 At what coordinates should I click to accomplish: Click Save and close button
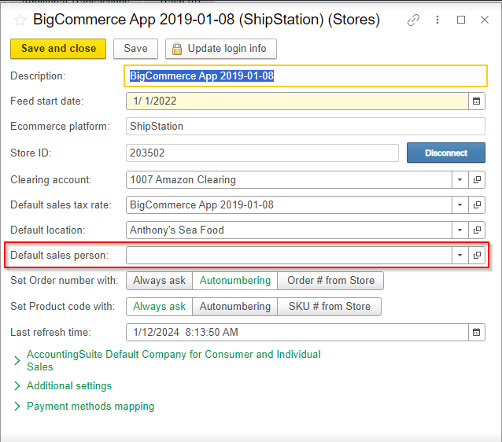click(58, 49)
